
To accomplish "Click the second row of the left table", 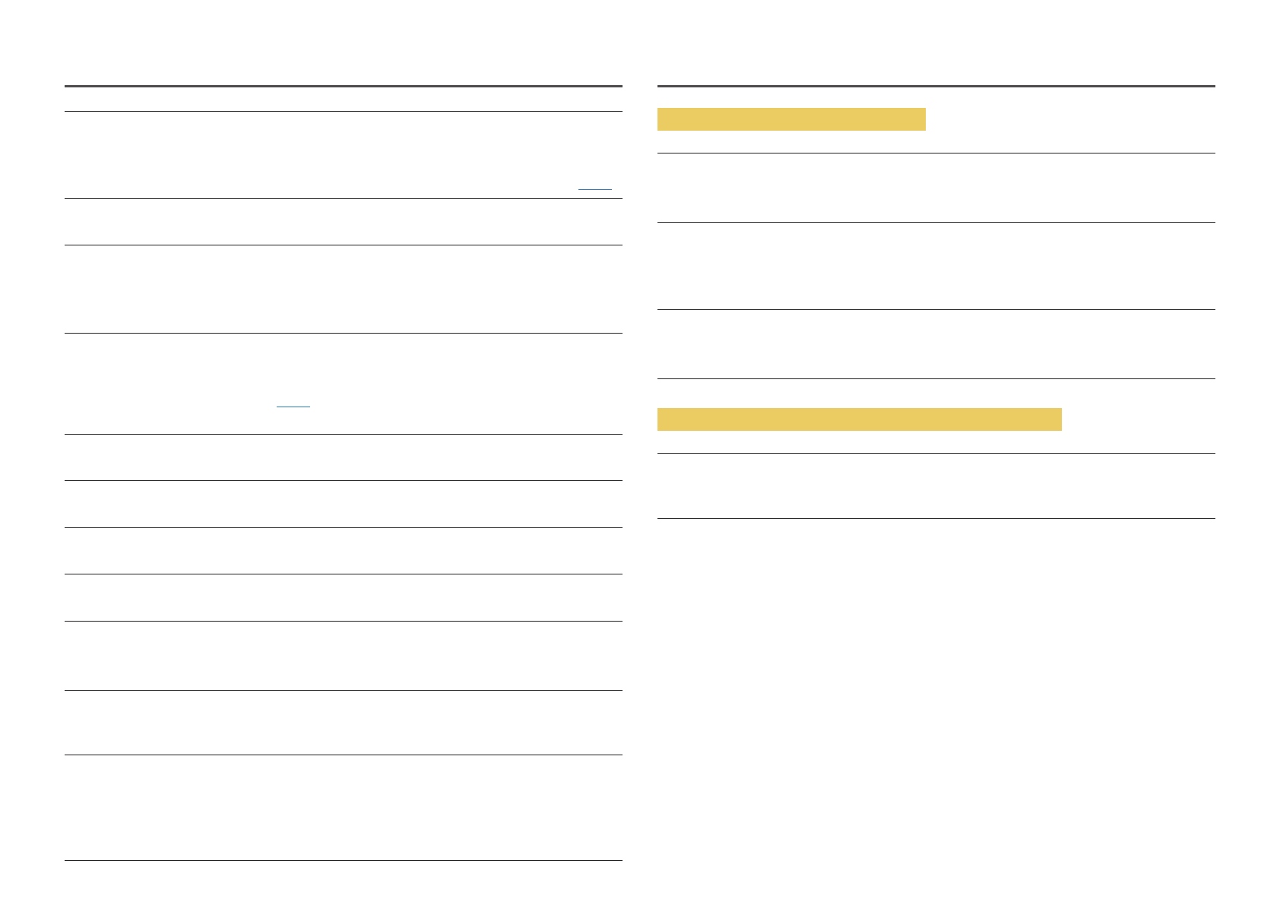I will (343, 222).
